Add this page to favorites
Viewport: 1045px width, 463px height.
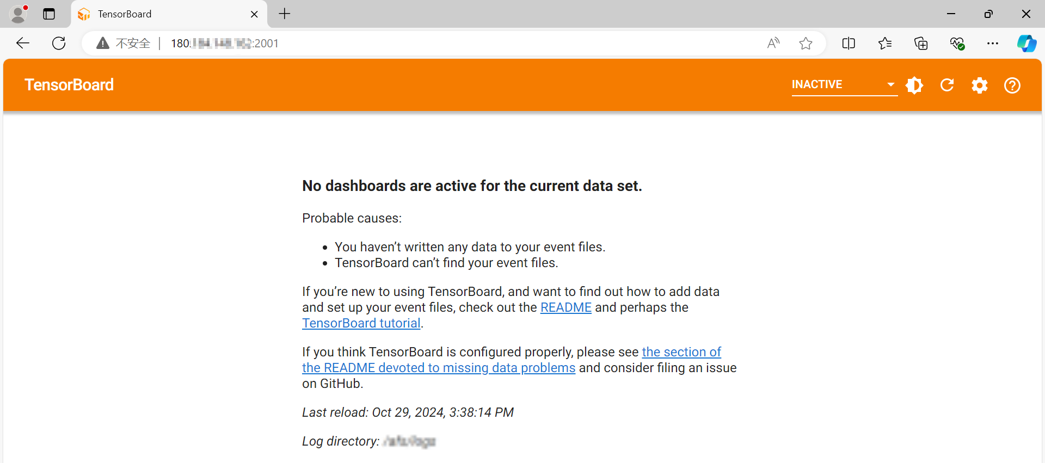click(806, 44)
